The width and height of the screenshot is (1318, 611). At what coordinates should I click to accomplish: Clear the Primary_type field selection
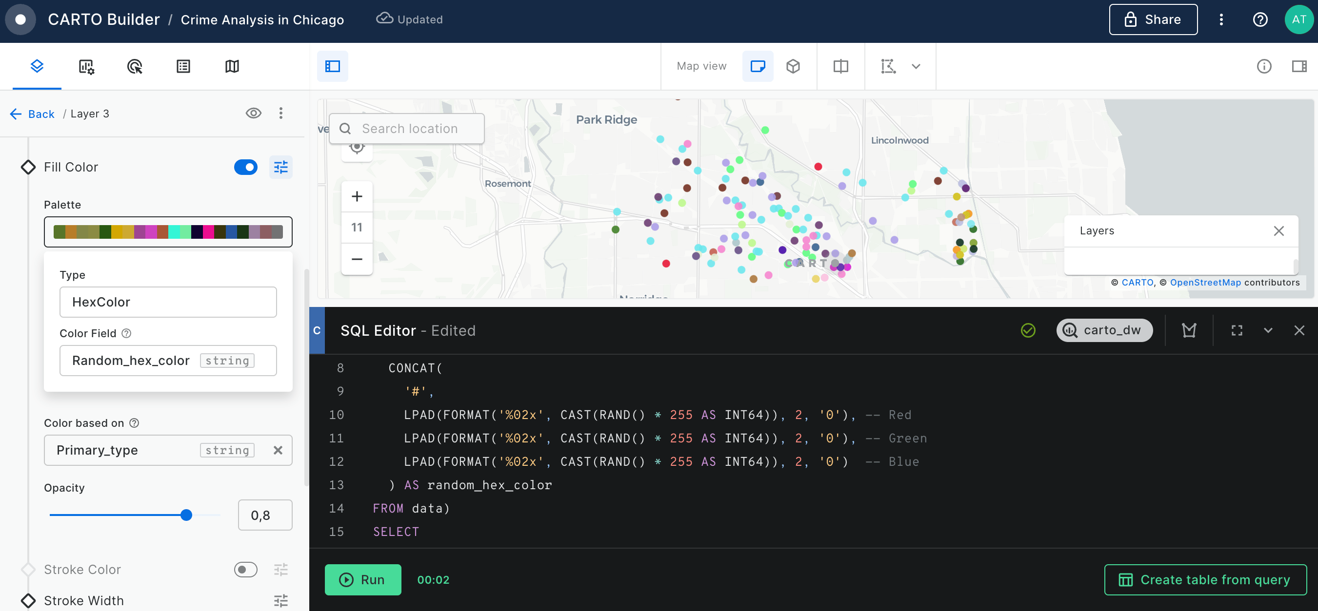pyautogui.click(x=278, y=450)
